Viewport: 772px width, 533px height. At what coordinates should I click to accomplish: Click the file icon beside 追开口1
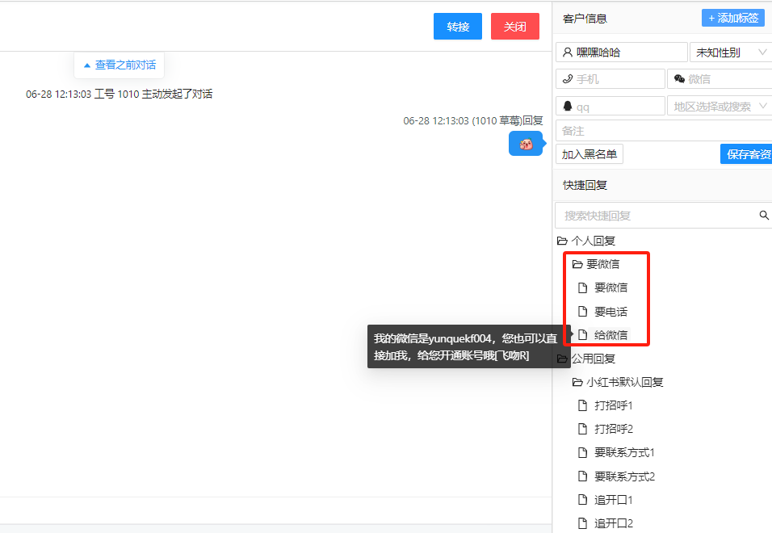pos(582,500)
